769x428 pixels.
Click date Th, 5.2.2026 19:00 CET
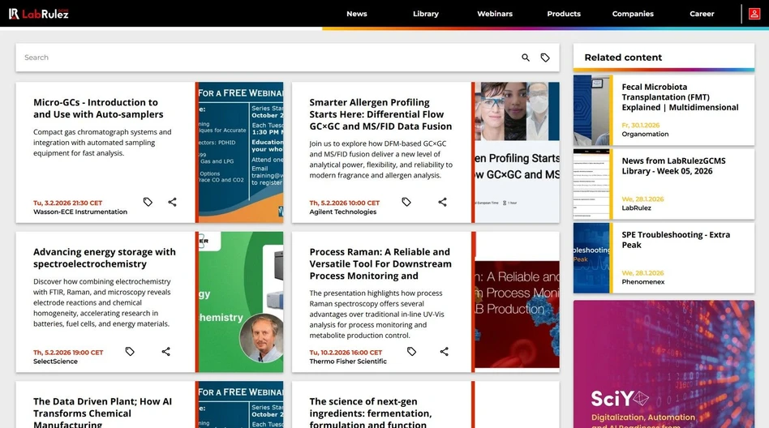pos(68,353)
